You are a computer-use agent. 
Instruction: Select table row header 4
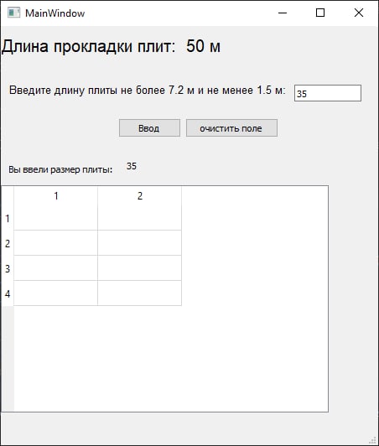8,293
